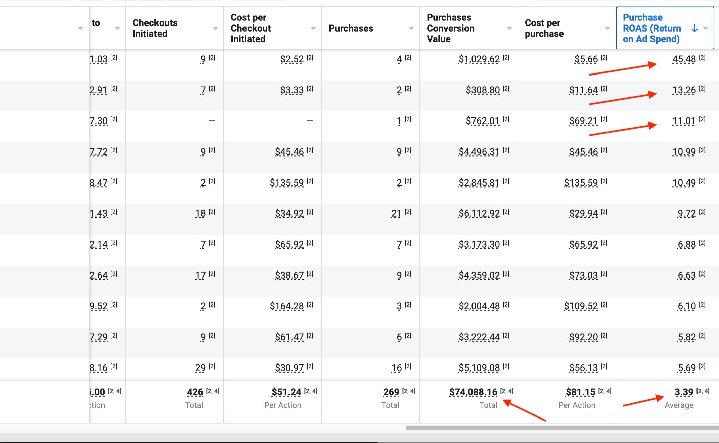Open Cost per Checkout Initiated dropdown caret
The height and width of the screenshot is (443, 719).
click(x=313, y=29)
